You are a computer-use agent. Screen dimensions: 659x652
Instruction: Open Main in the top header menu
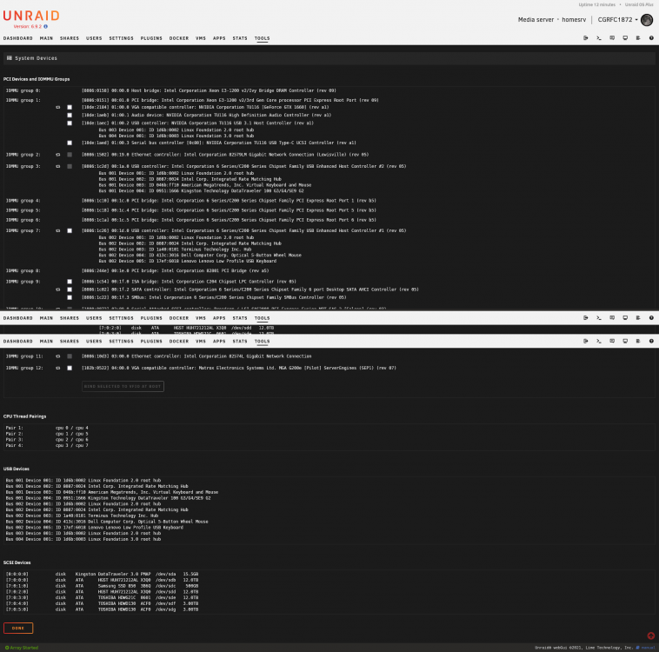(x=46, y=38)
